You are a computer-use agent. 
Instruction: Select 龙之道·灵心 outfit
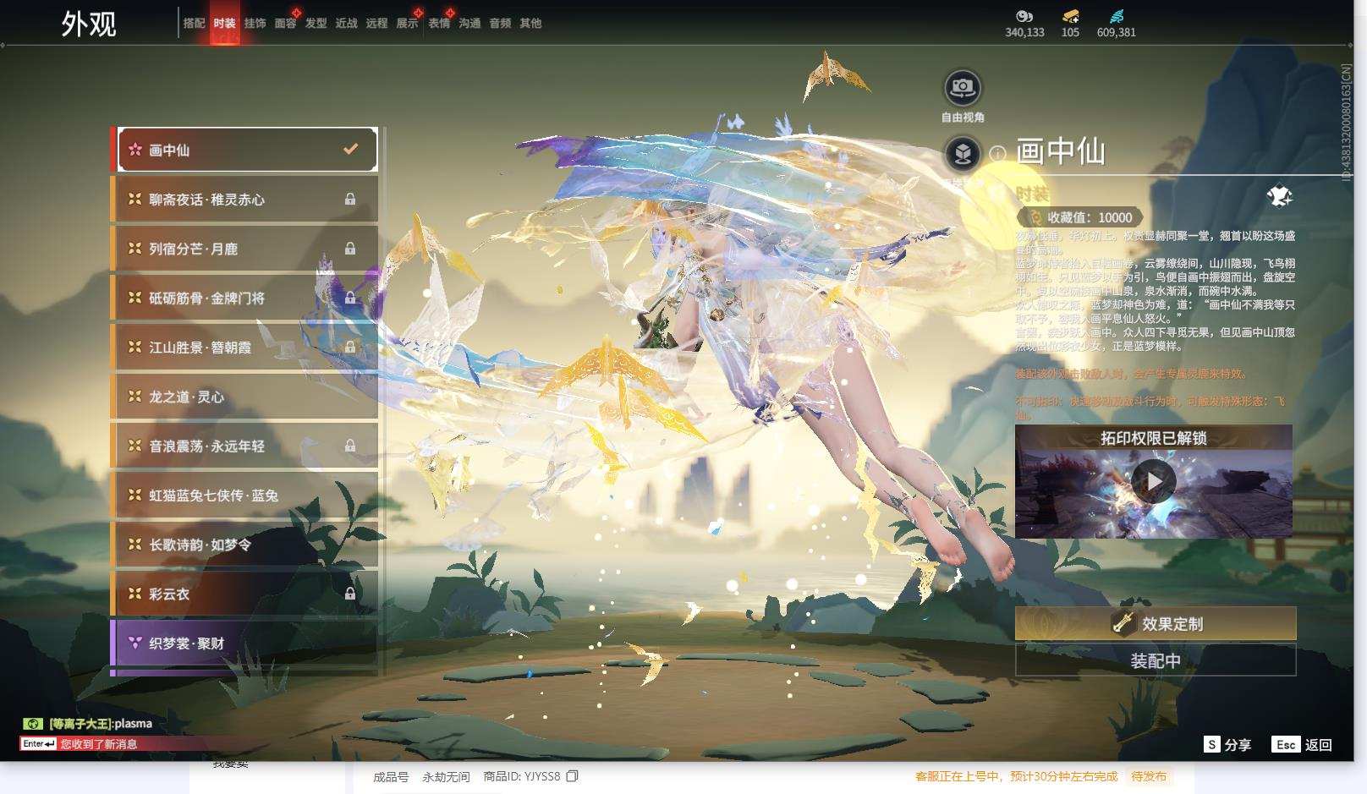tap(245, 397)
